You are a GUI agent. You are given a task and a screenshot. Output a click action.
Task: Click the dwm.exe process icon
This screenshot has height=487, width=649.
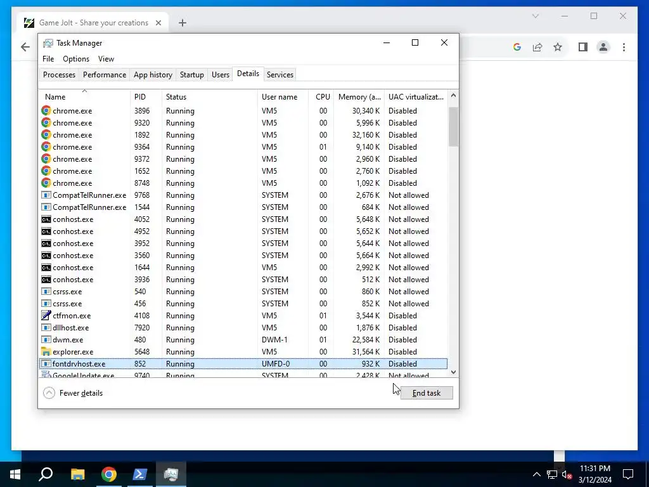46,340
